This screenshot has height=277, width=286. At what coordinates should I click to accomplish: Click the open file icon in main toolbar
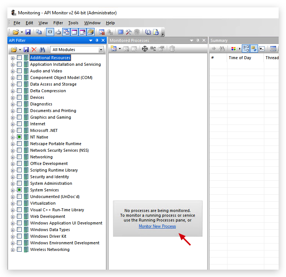click(x=16, y=32)
